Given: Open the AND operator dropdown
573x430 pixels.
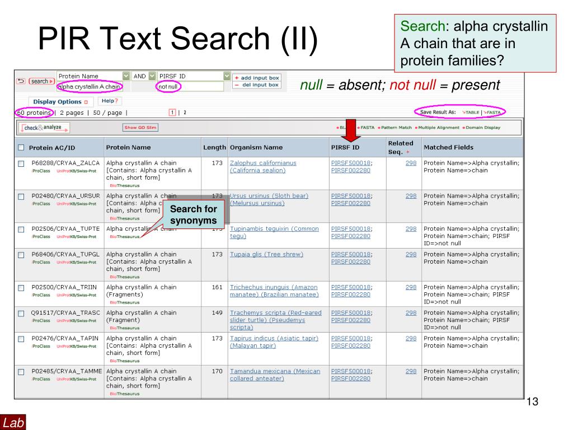Looking at the screenshot, I should [x=152, y=76].
